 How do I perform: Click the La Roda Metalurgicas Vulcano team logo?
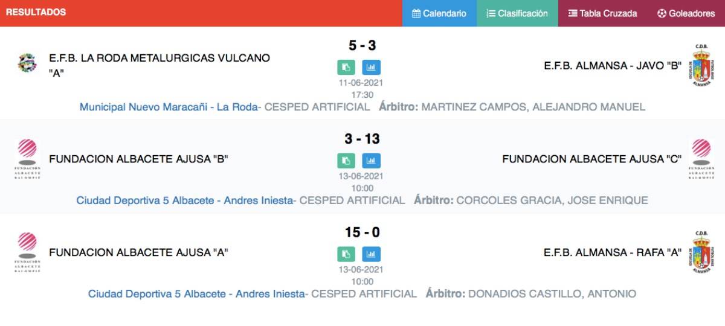pos(27,63)
